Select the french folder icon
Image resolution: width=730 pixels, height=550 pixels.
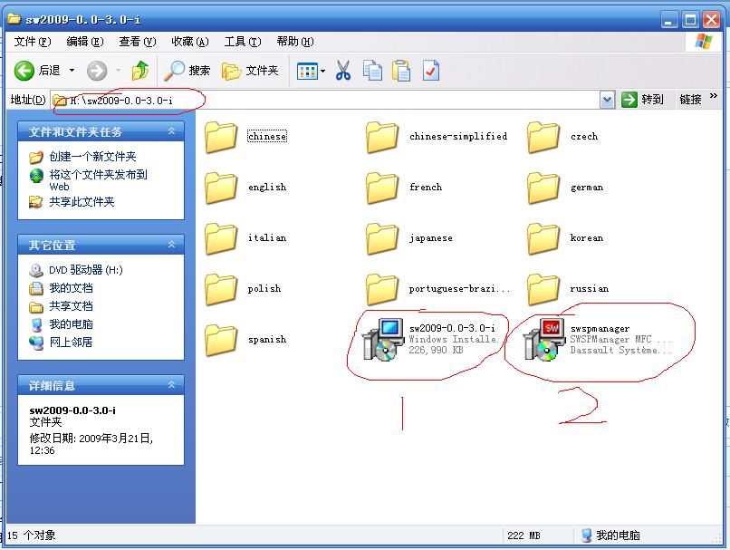(x=382, y=188)
